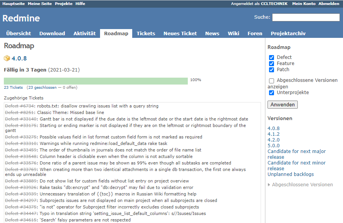This screenshot has height=223, width=343.
Task: Open the Tickets tab
Action: [146, 33]
